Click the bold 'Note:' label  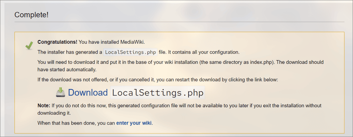[x=44, y=105]
